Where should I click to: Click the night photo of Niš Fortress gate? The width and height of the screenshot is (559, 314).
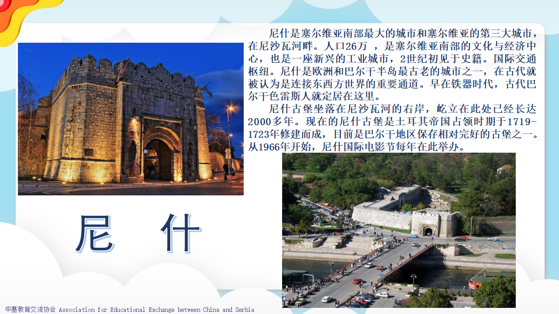[x=131, y=119]
